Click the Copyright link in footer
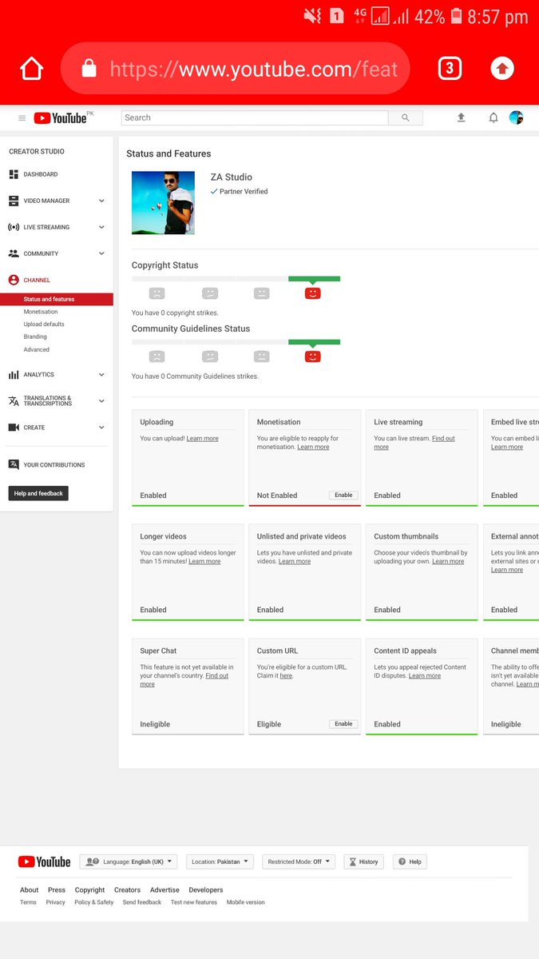This screenshot has width=539, height=959. (89, 889)
